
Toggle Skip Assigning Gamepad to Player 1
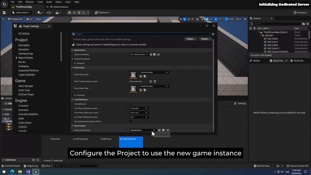pos(131,122)
